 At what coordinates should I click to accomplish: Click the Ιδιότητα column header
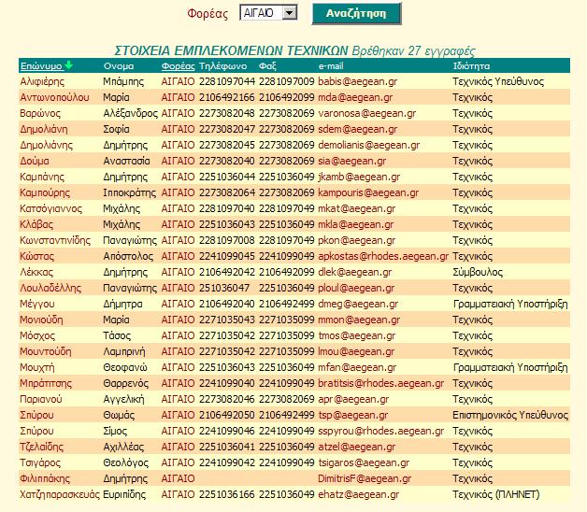coord(471,66)
